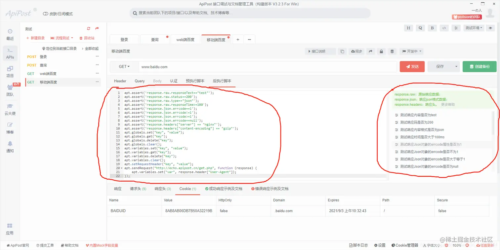Open the database stack icon beside the lock
This screenshot has width=500, height=250.
(x=392, y=52)
